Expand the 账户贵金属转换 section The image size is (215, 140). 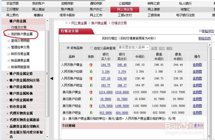(x=7, y=94)
